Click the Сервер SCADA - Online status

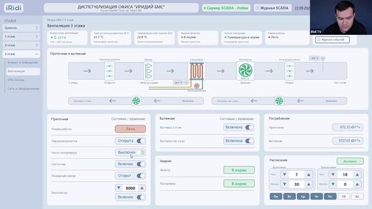226,8
